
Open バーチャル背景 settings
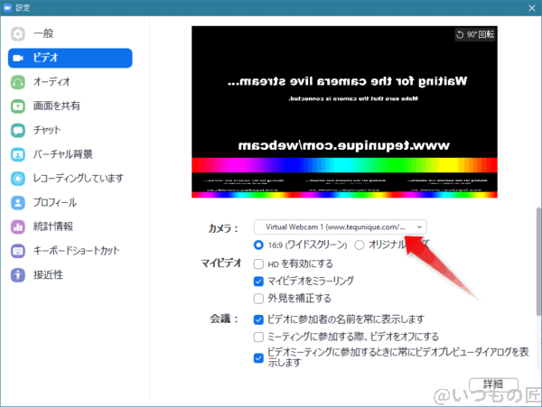[x=63, y=154]
